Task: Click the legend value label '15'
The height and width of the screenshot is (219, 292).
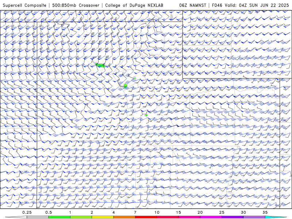Action: tap(178, 212)
